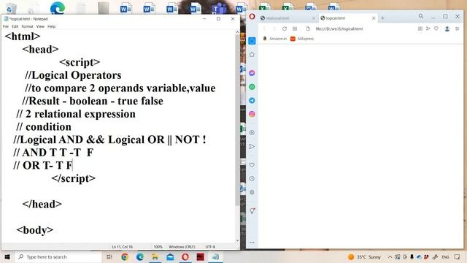Click the '<body>' tag in Notepad
The width and height of the screenshot is (467, 263).
35,230
